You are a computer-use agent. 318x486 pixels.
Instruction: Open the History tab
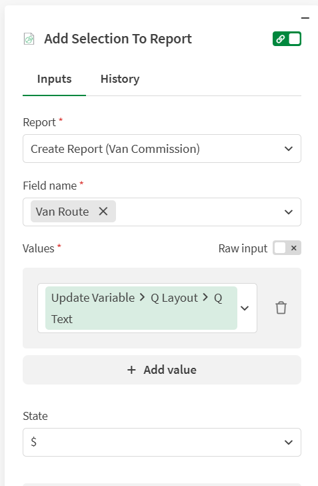120,79
